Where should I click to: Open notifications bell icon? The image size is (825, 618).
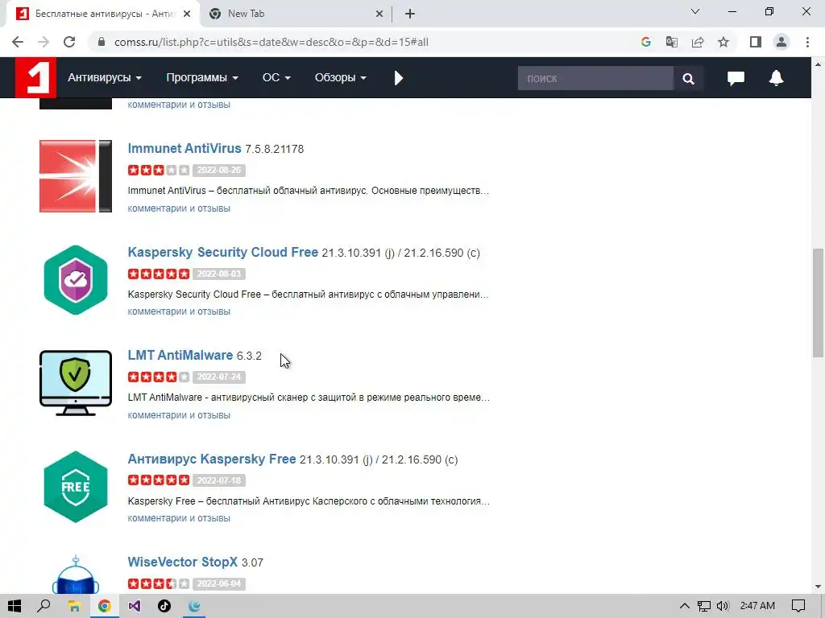[776, 78]
